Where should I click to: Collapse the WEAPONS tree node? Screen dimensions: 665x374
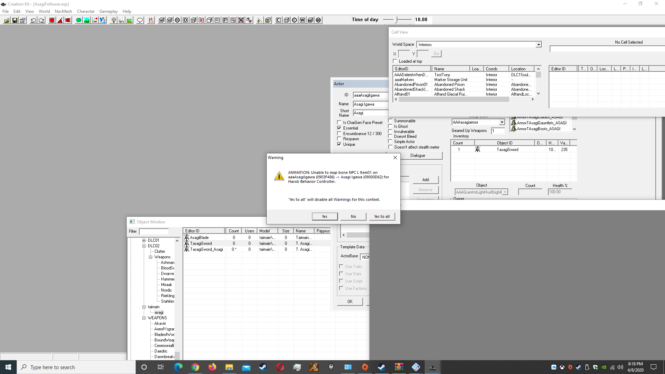tap(144, 318)
